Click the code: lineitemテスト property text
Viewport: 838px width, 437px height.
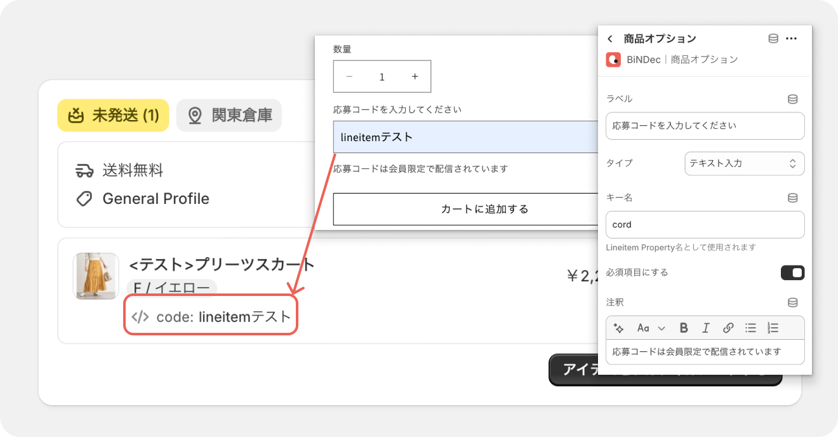coord(223,316)
